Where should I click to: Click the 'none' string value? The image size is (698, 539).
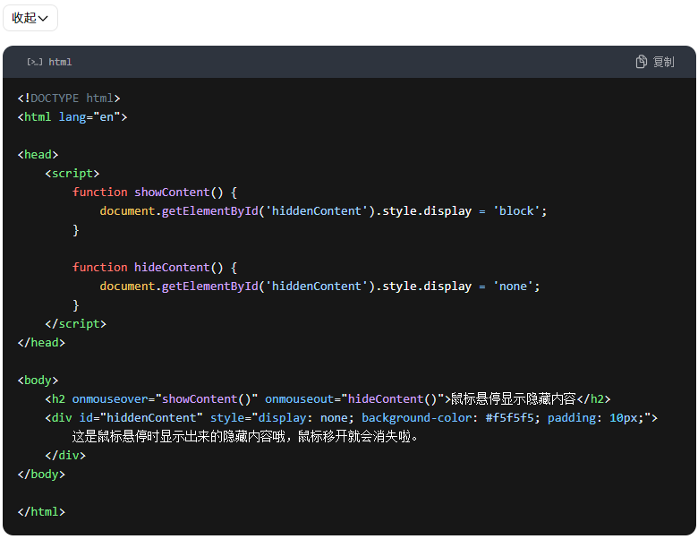513,287
